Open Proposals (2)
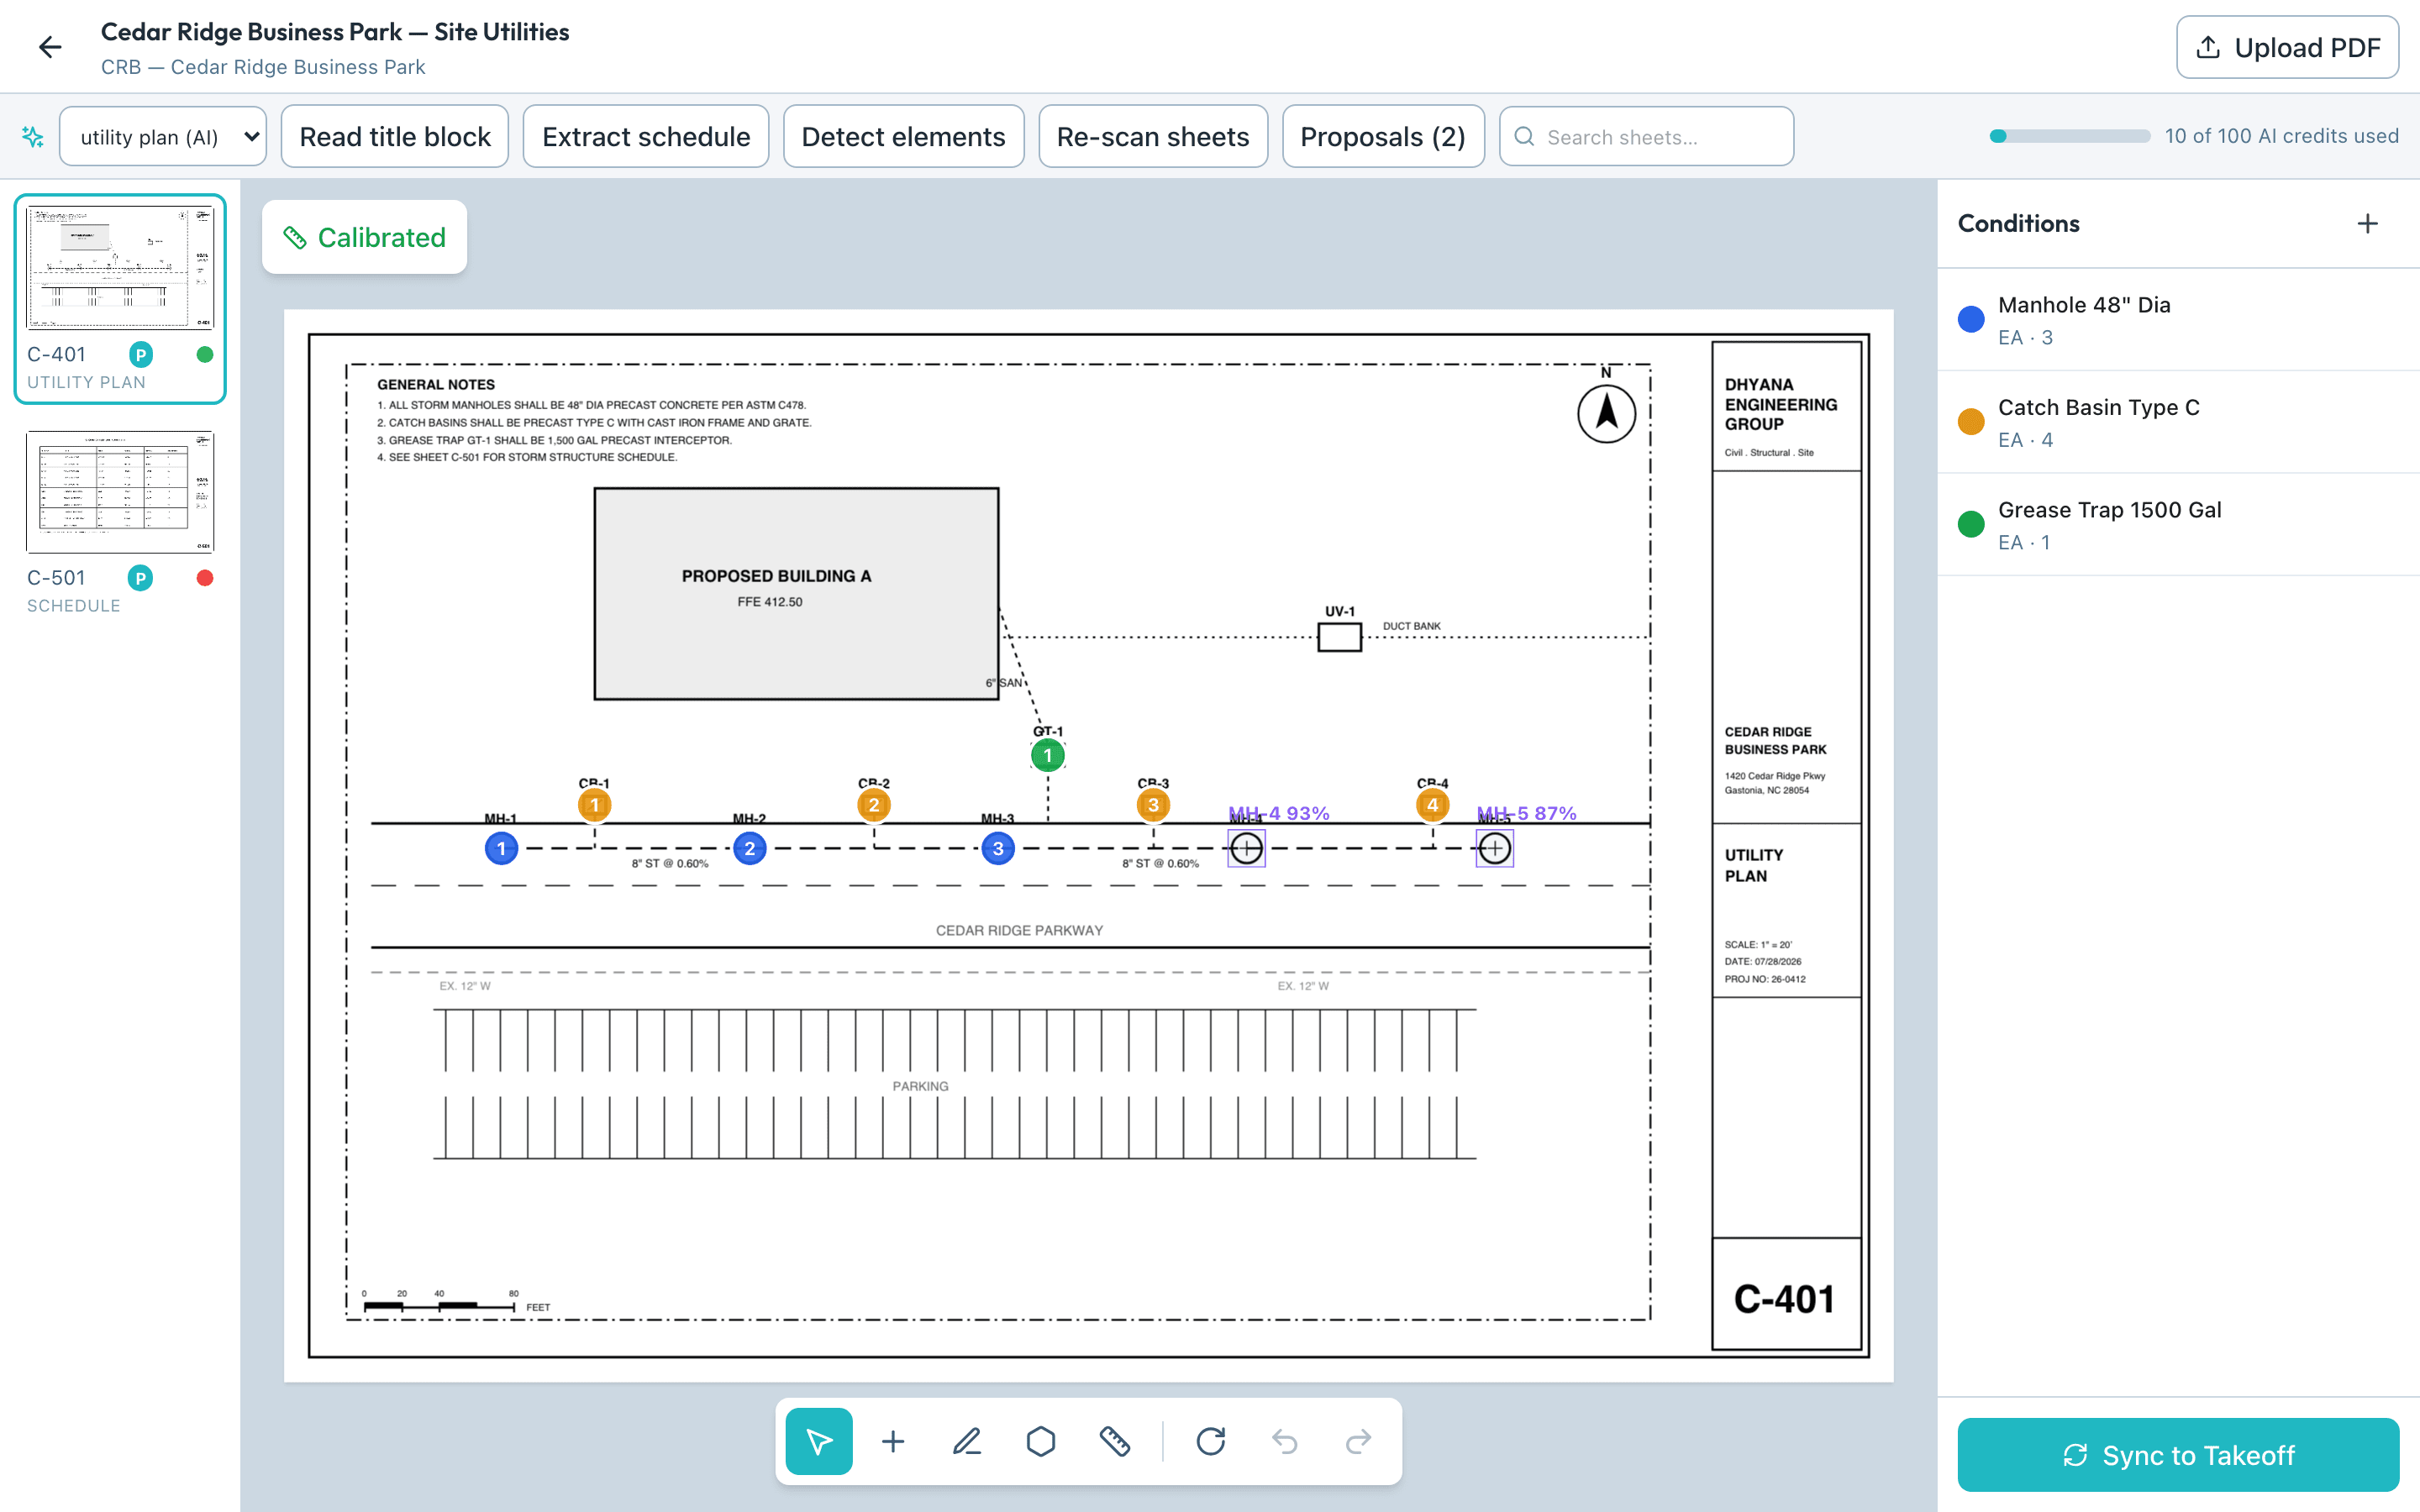 point(1383,137)
